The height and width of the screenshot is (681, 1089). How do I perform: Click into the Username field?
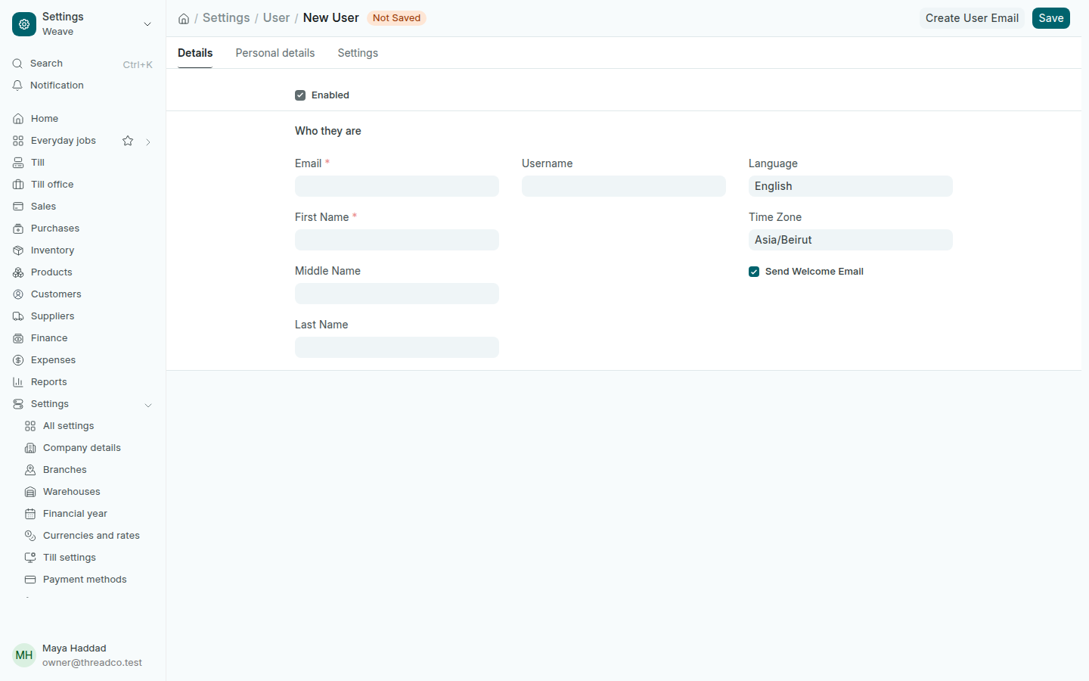pos(624,186)
